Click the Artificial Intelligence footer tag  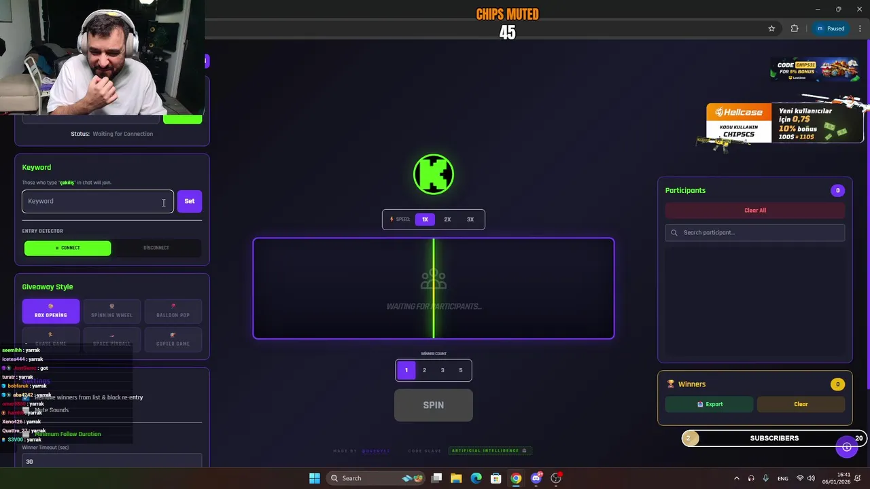pyautogui.click(x=489, y=451)
